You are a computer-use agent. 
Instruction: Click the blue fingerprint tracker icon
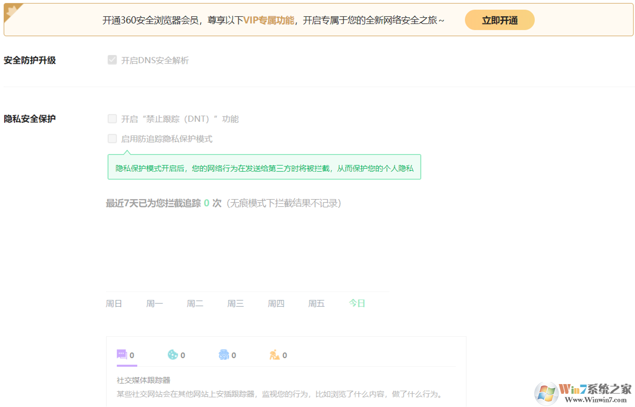(x=224, y=355)
